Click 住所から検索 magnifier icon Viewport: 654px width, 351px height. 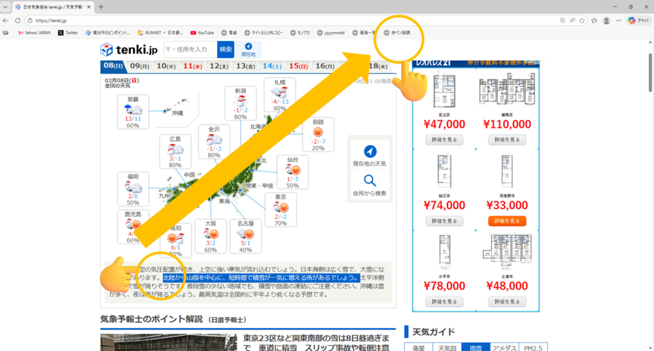(369, 180)
